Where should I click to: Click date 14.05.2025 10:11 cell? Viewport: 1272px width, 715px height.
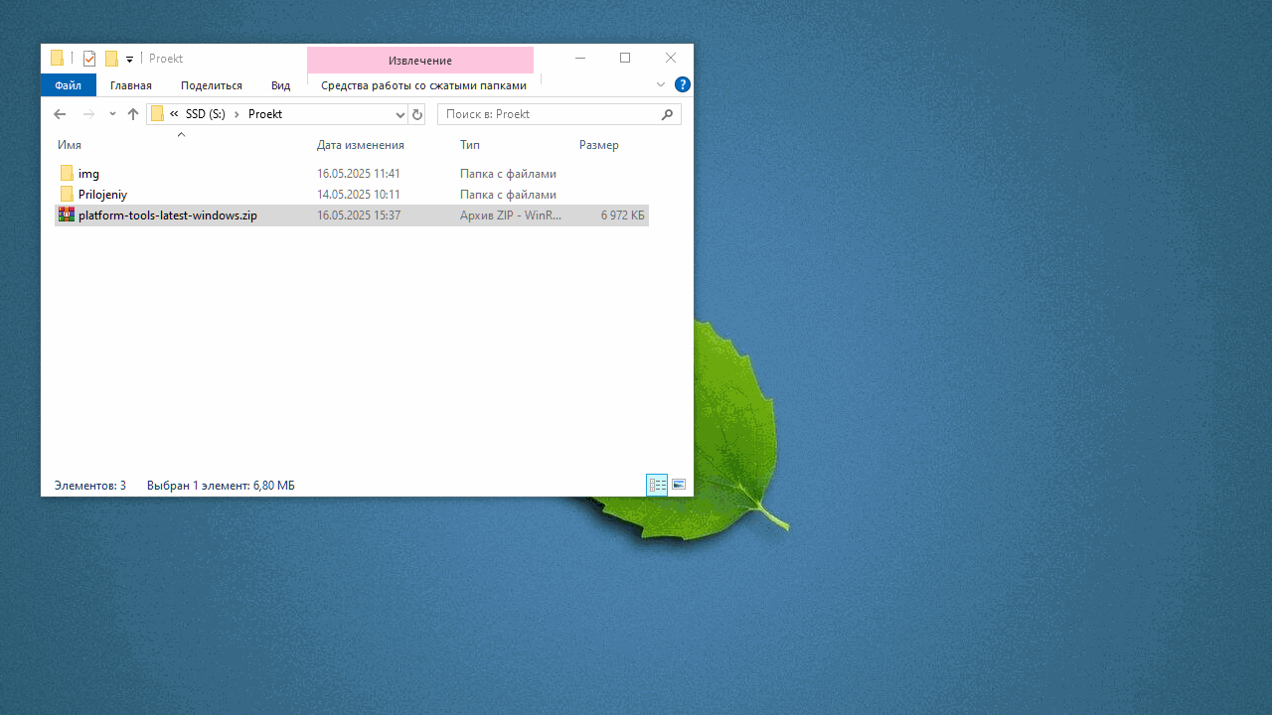[x=359, y=195]
